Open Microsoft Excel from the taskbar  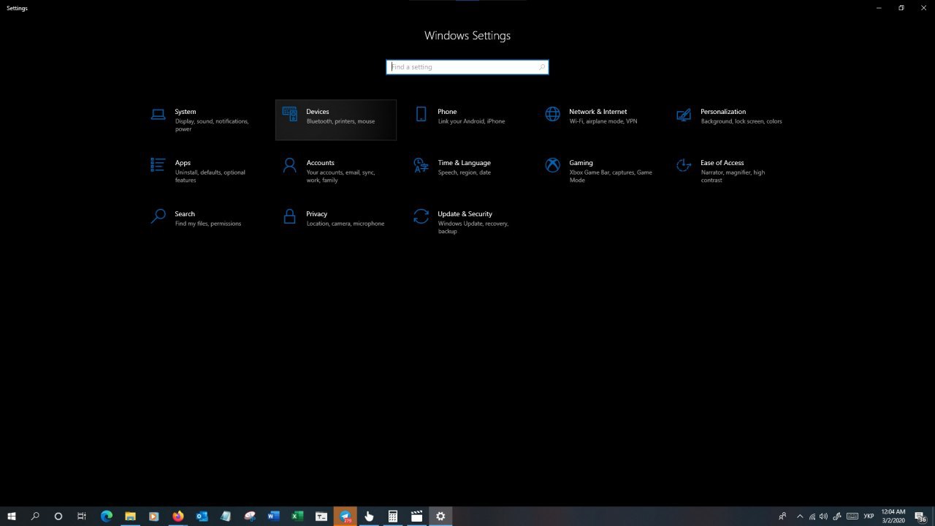pos(297,517)
